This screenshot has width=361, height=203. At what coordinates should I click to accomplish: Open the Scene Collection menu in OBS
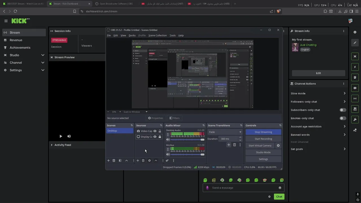coord(158,36)
